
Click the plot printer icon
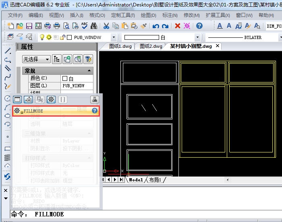tap(57, 26)
